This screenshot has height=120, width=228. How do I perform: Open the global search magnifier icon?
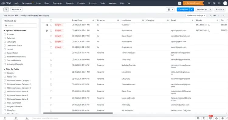209,3
